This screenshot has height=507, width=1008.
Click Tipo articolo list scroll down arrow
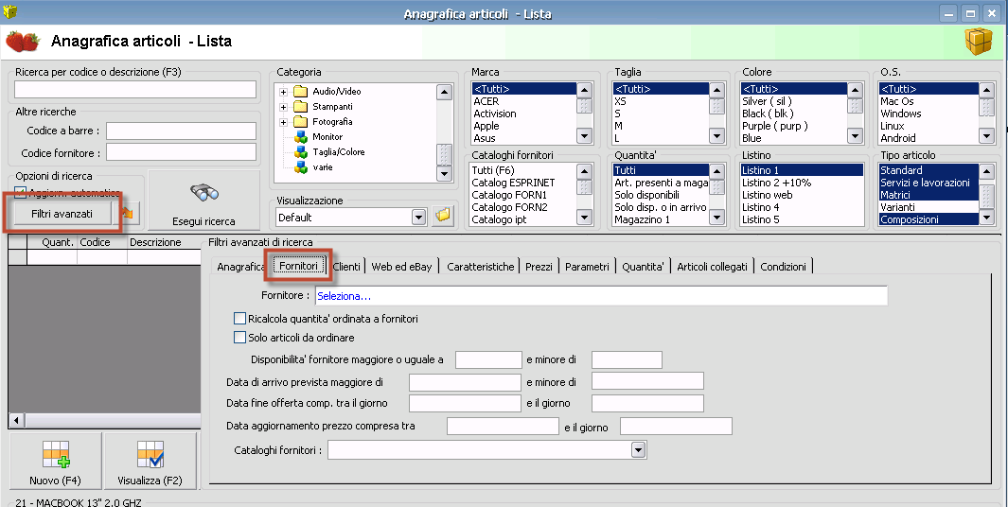coord(986,218)
